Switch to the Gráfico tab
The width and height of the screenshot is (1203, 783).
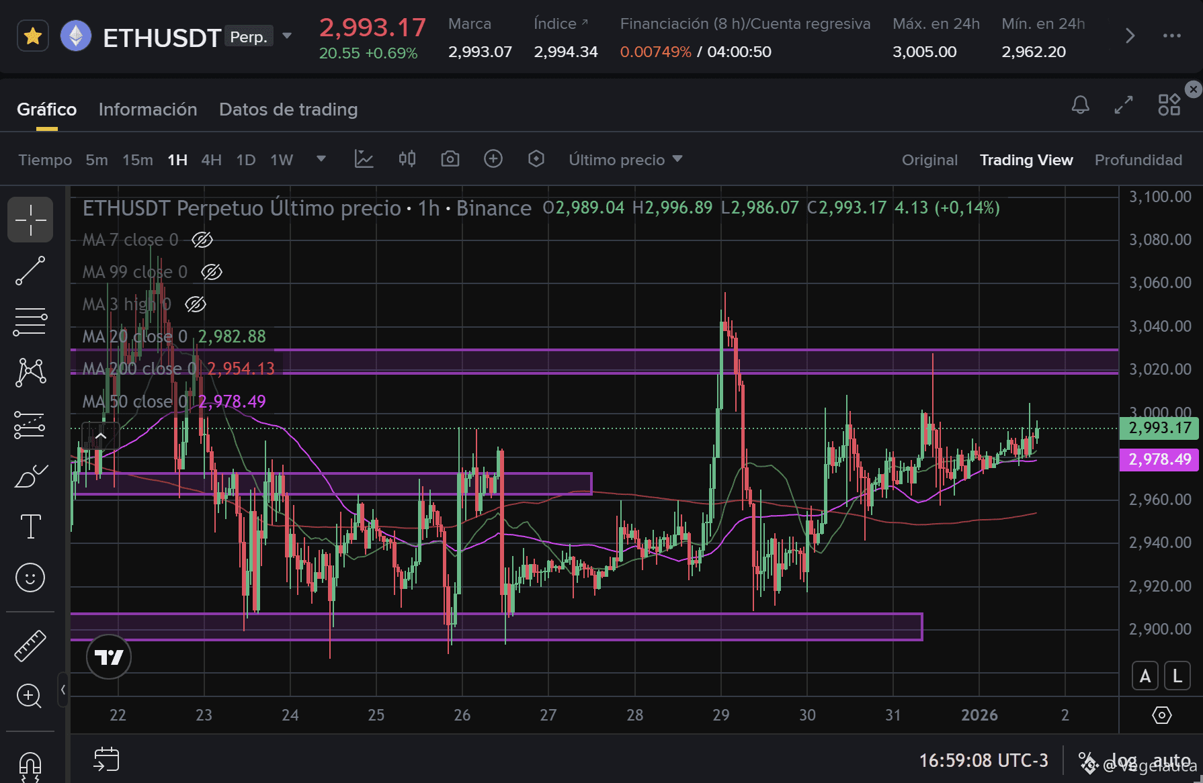tap(47, 109)
